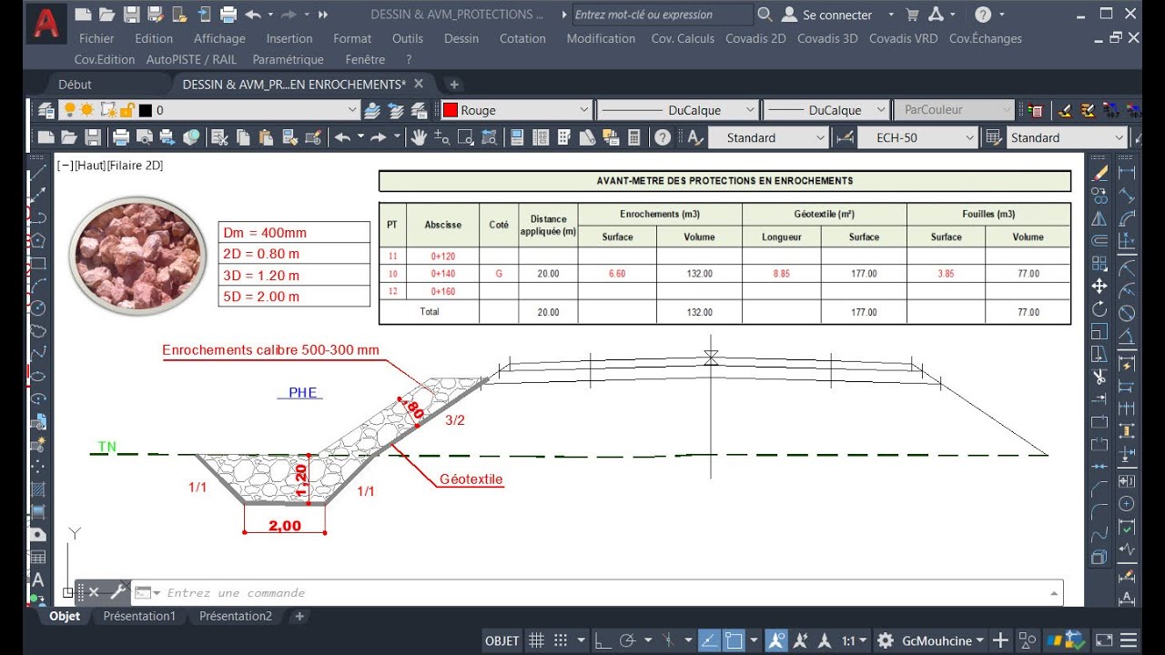Click Make Object's Layer Current icon
This screenshot has width=1165, height=655.
372,110
